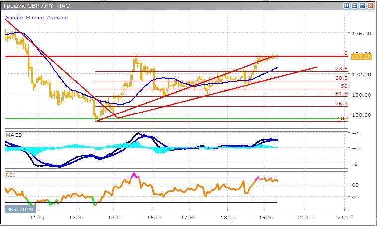
Task: Close the GBP/JPY chart window
Action: click(369, 6)
